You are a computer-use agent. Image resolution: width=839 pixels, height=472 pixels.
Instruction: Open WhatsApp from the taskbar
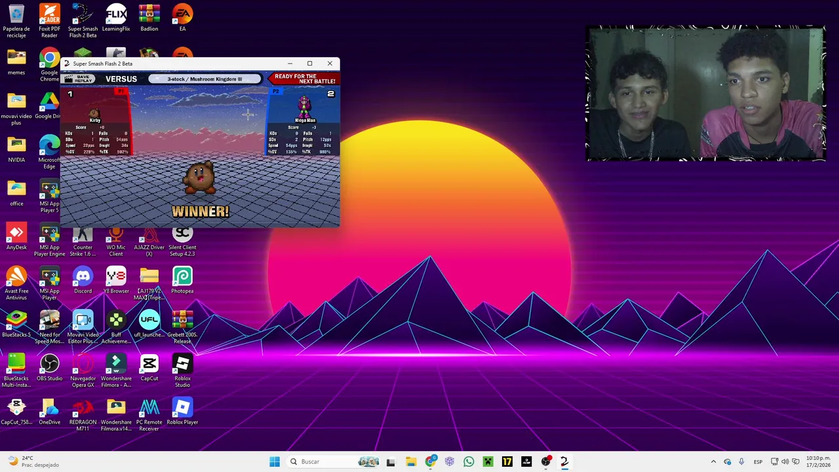coord(469,462)
